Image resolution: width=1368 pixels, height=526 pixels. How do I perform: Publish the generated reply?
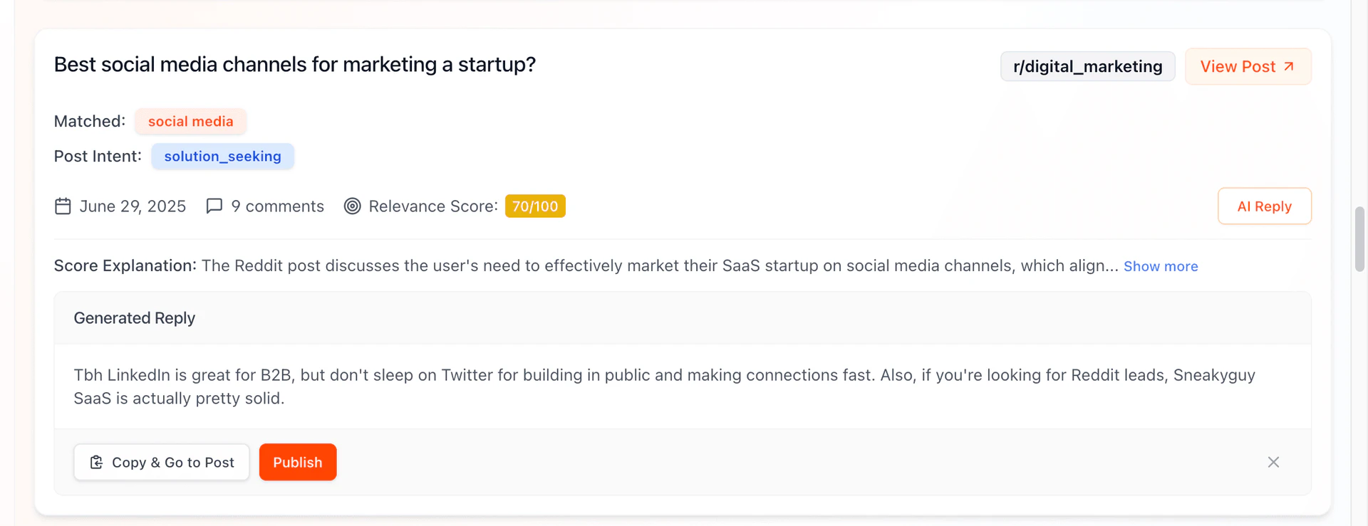[297, 463]
